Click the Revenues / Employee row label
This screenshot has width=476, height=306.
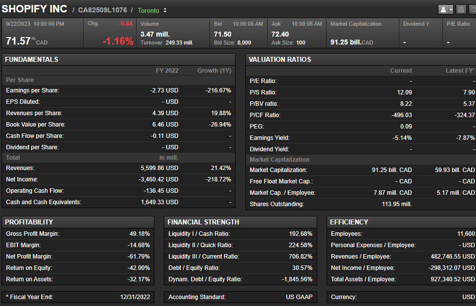click(361, 257)
